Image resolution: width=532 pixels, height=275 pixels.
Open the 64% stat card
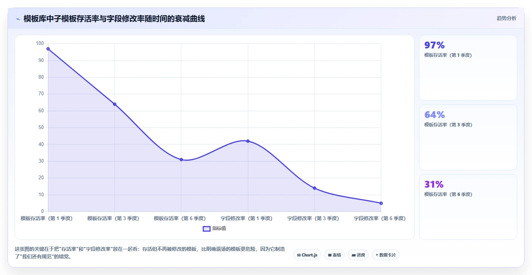point(468,137)
